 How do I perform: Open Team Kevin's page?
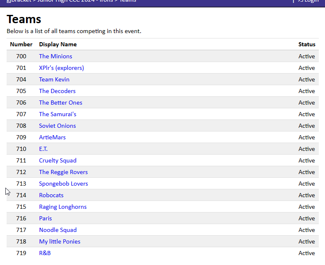pyautogui.click(x=54, y=79)
